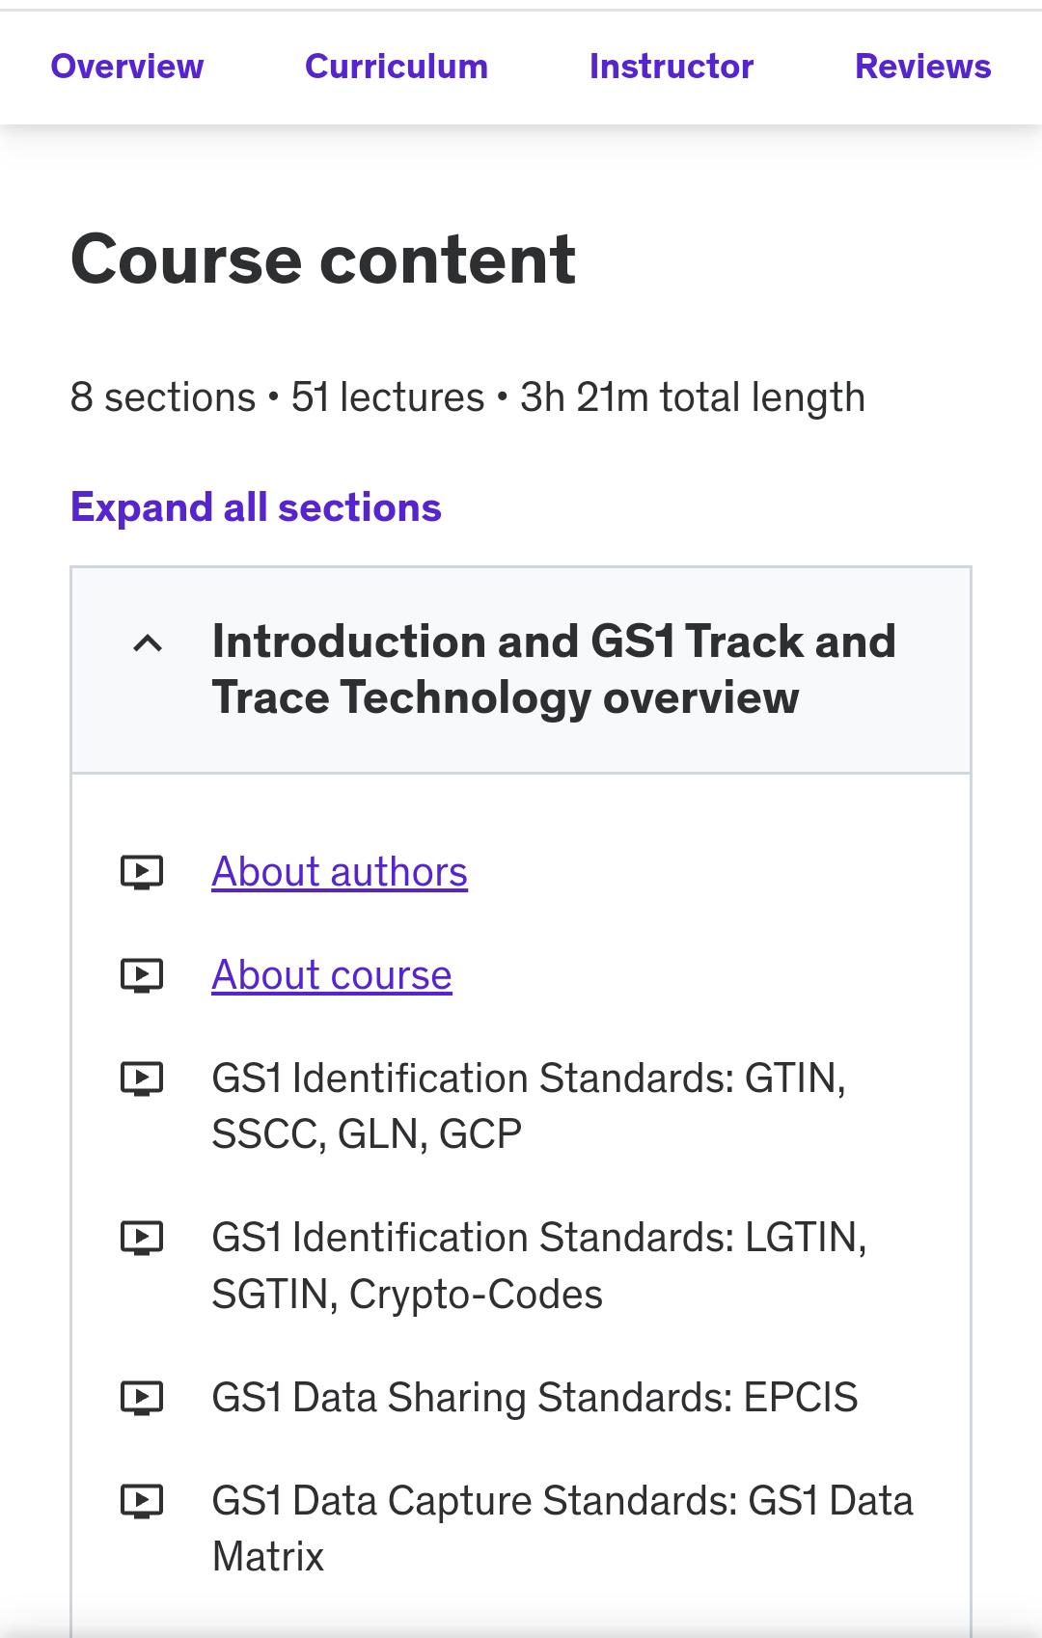Select LGTIN, SGTIN, Crypto-Codes lecture title
This screenshot has width=1042, height=1638.
538,1266
